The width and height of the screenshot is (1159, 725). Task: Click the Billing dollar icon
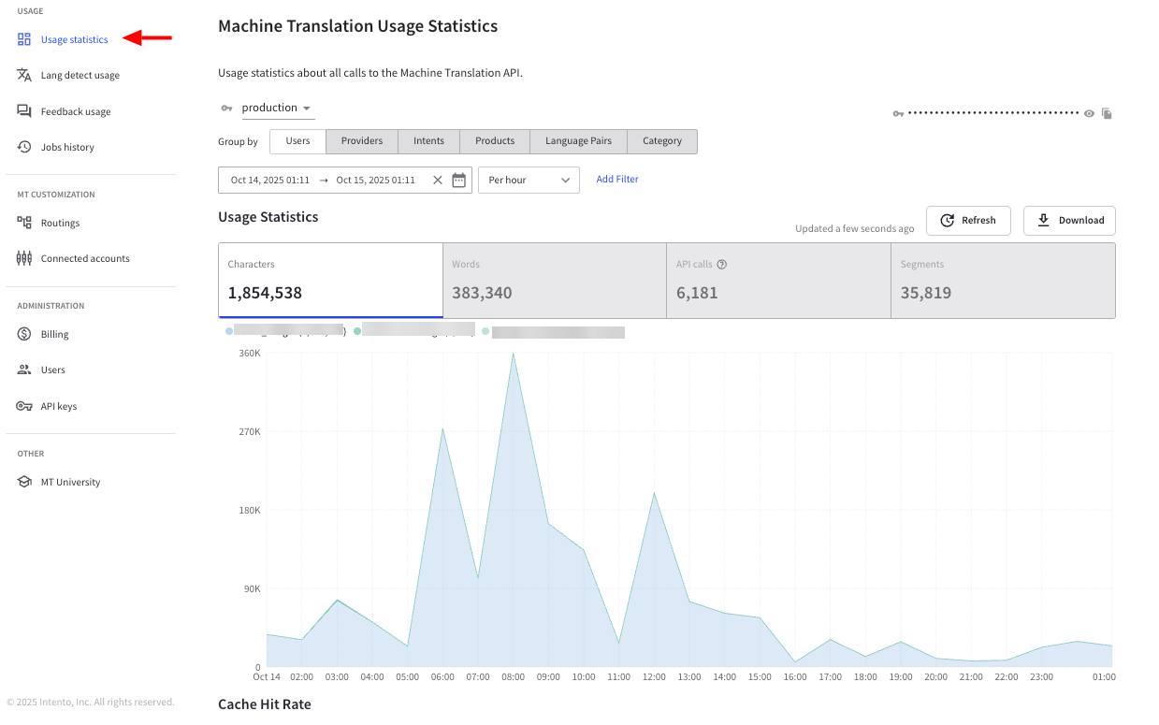[x=24, y=334]
